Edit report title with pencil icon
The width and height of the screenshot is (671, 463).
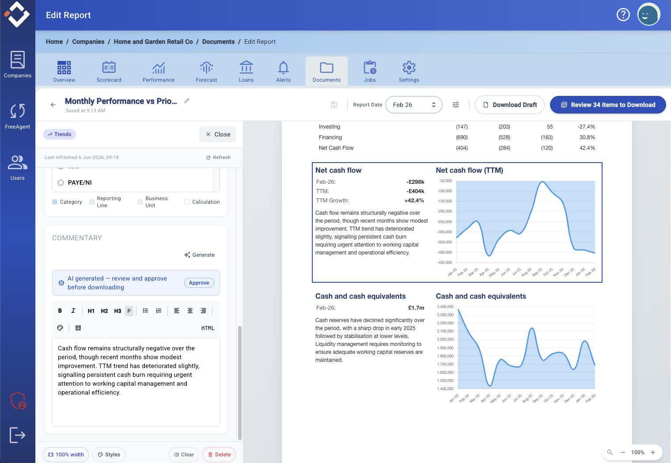[187, 101]
